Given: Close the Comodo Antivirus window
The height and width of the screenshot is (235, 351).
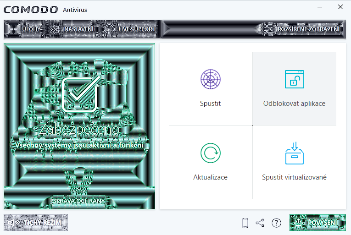Looking at the screenshot, I should [x=340, y=7].
